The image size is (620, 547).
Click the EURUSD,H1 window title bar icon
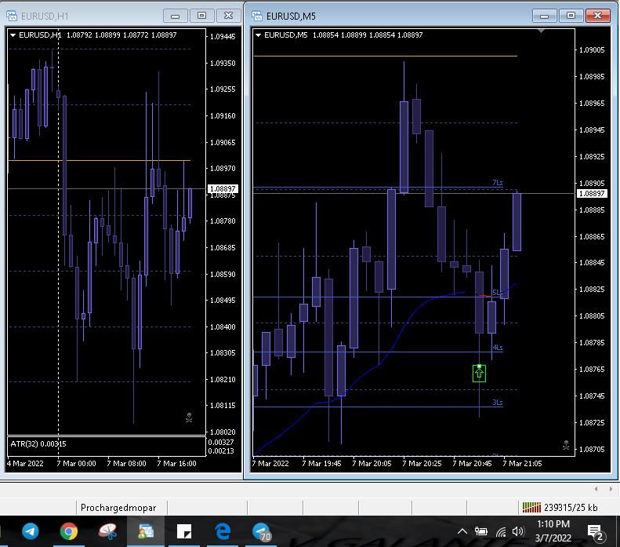point(12,15)
